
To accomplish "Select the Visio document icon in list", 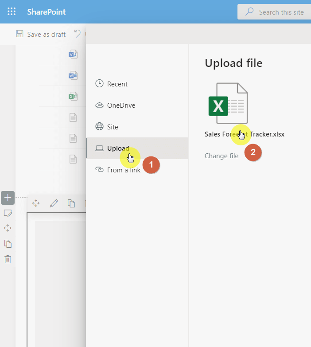I will pyautogui.click(x=73, y=54).
